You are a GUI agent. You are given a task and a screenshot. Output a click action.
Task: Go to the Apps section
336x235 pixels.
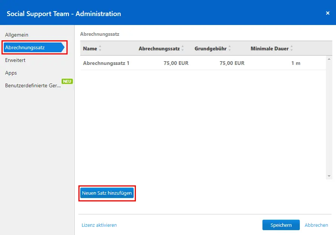pos(11,73)
